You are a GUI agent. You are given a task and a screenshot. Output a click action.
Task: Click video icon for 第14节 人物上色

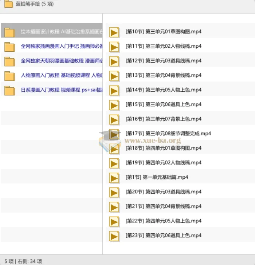coord(114,91)
